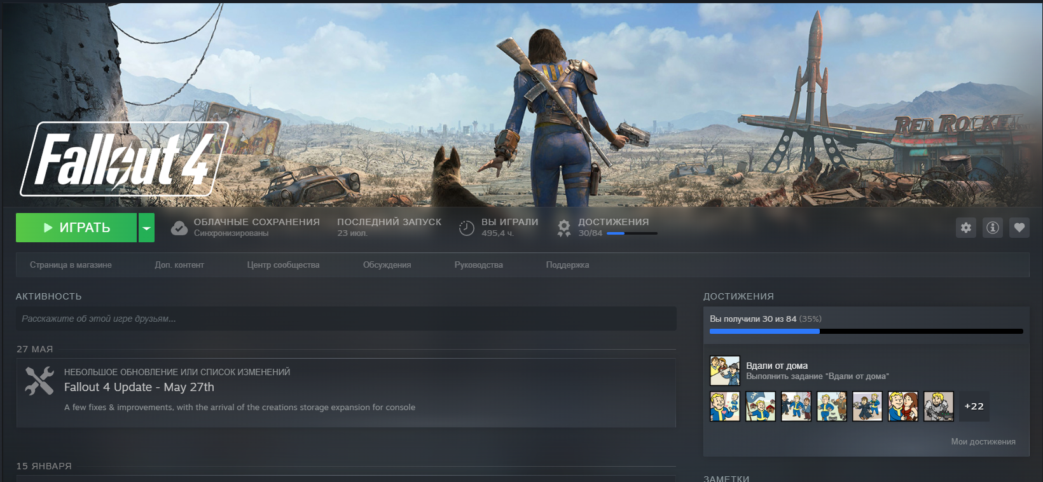Screen dimensions: 1043x482
Task: Click the 'ДОСТИЖЕНИЯ' panel heading on the right
Action: (x=738, y=296)
